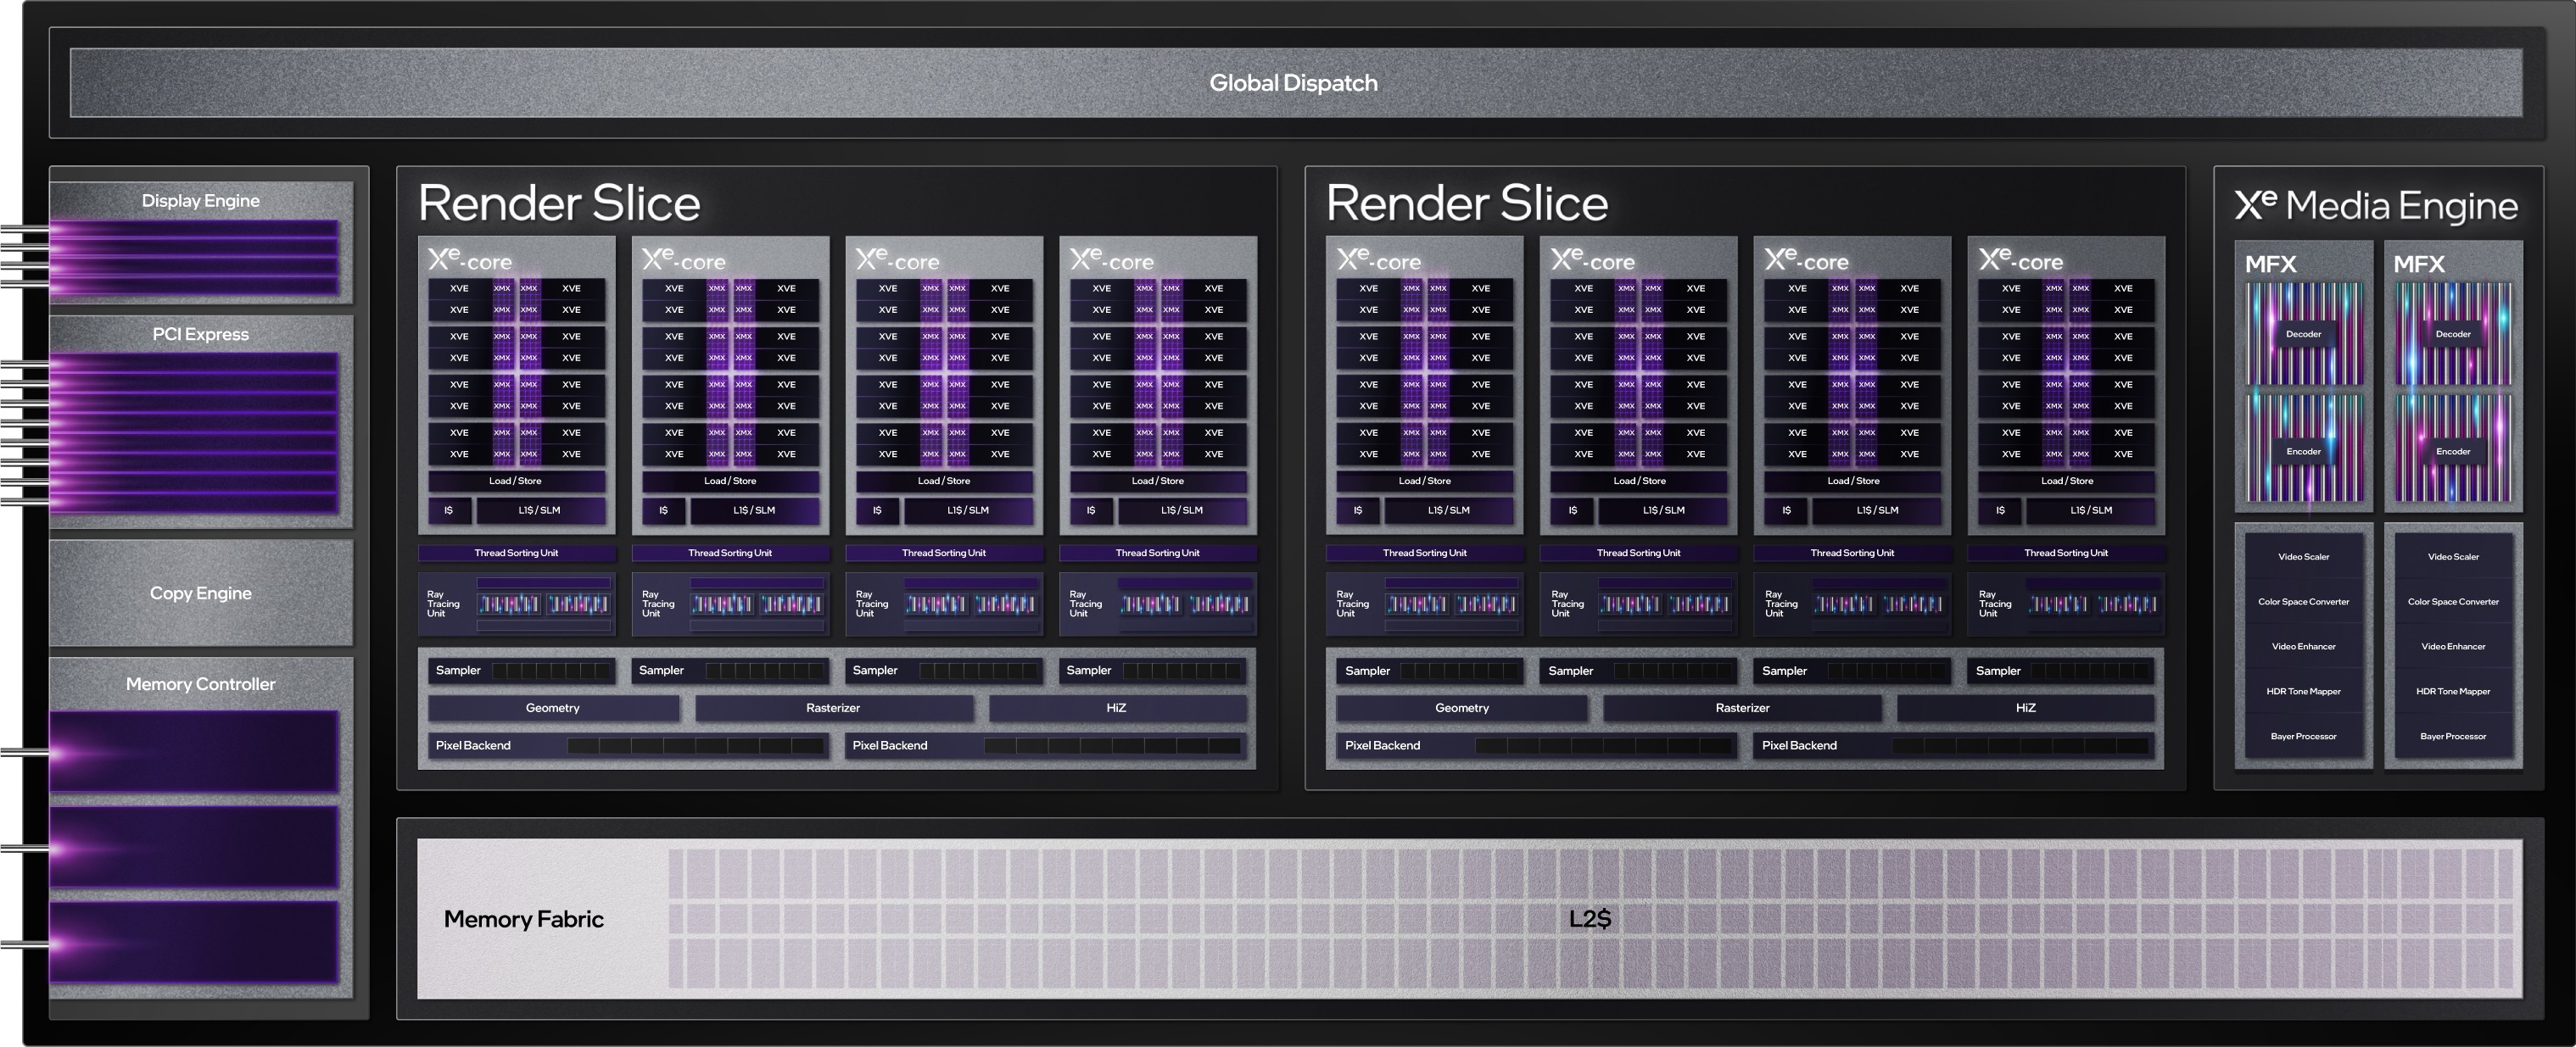Select the HDR Tone Mapper block
Viewport: 2576px width, 1047px height.
(2304, 690)
